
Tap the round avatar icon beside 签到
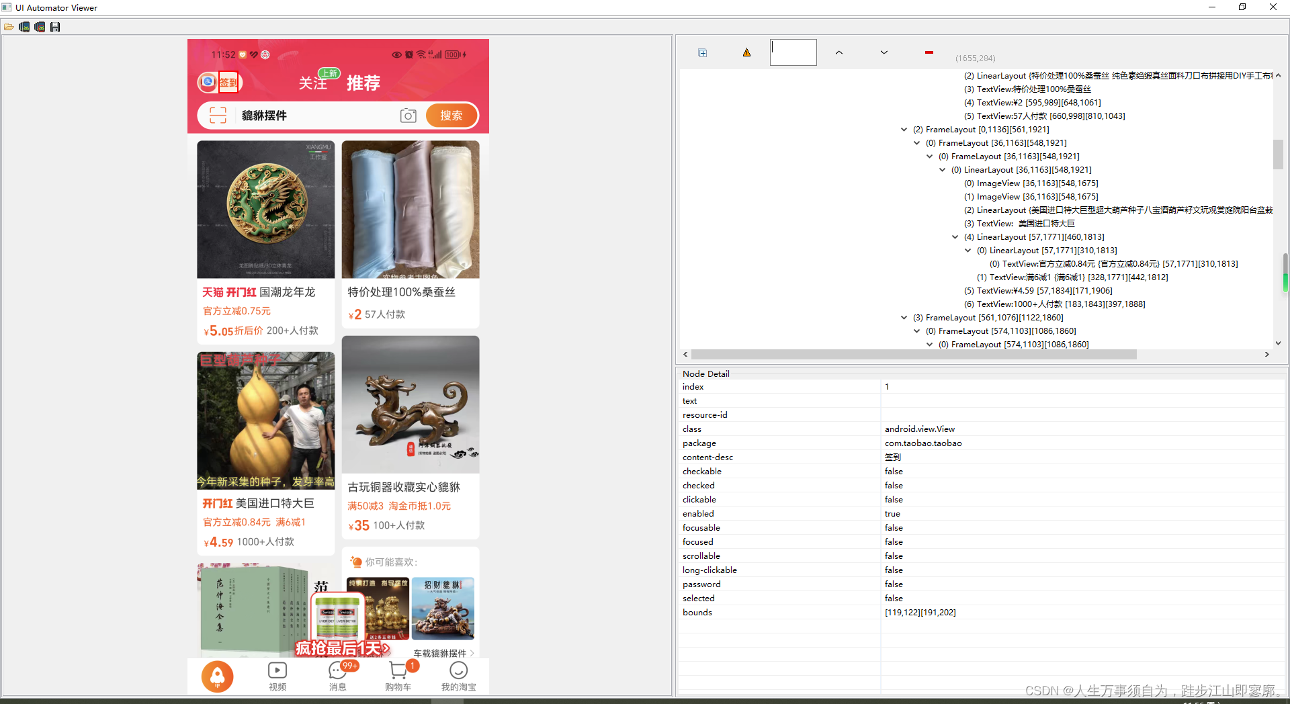point(208,82)
